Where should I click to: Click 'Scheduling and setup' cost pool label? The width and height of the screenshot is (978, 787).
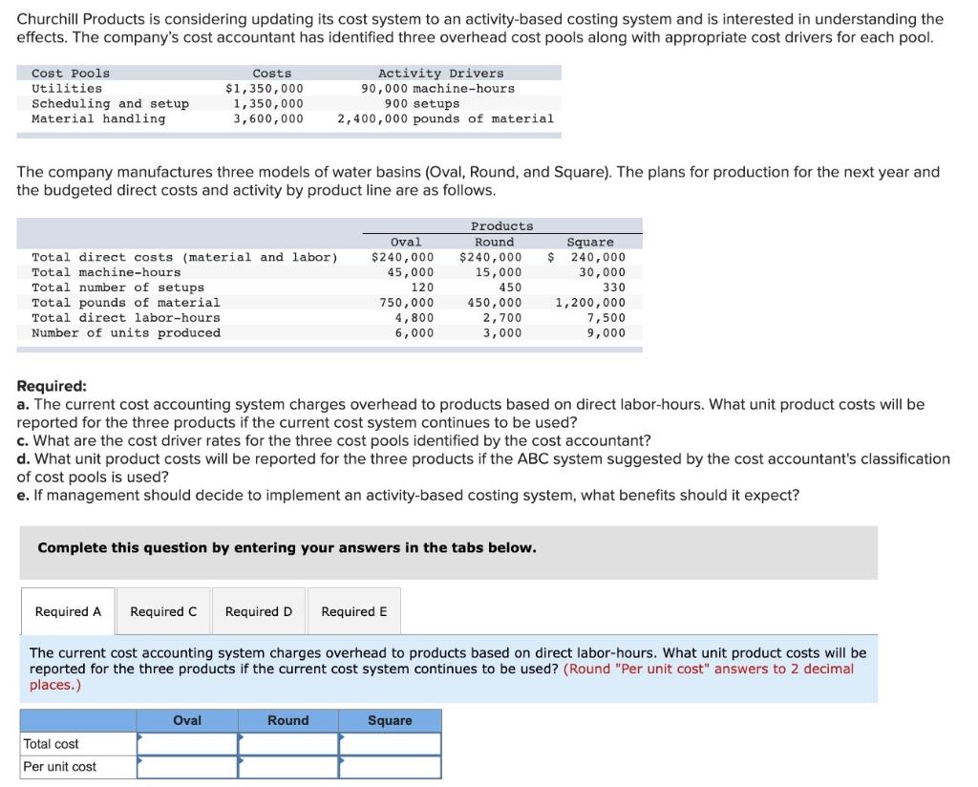pyautogui.click(x=111, y=103)
